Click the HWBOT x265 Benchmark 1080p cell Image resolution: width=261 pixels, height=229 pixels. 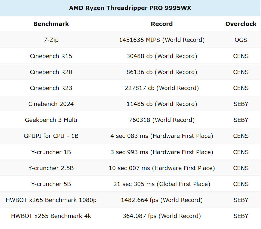tap(51, 200)
